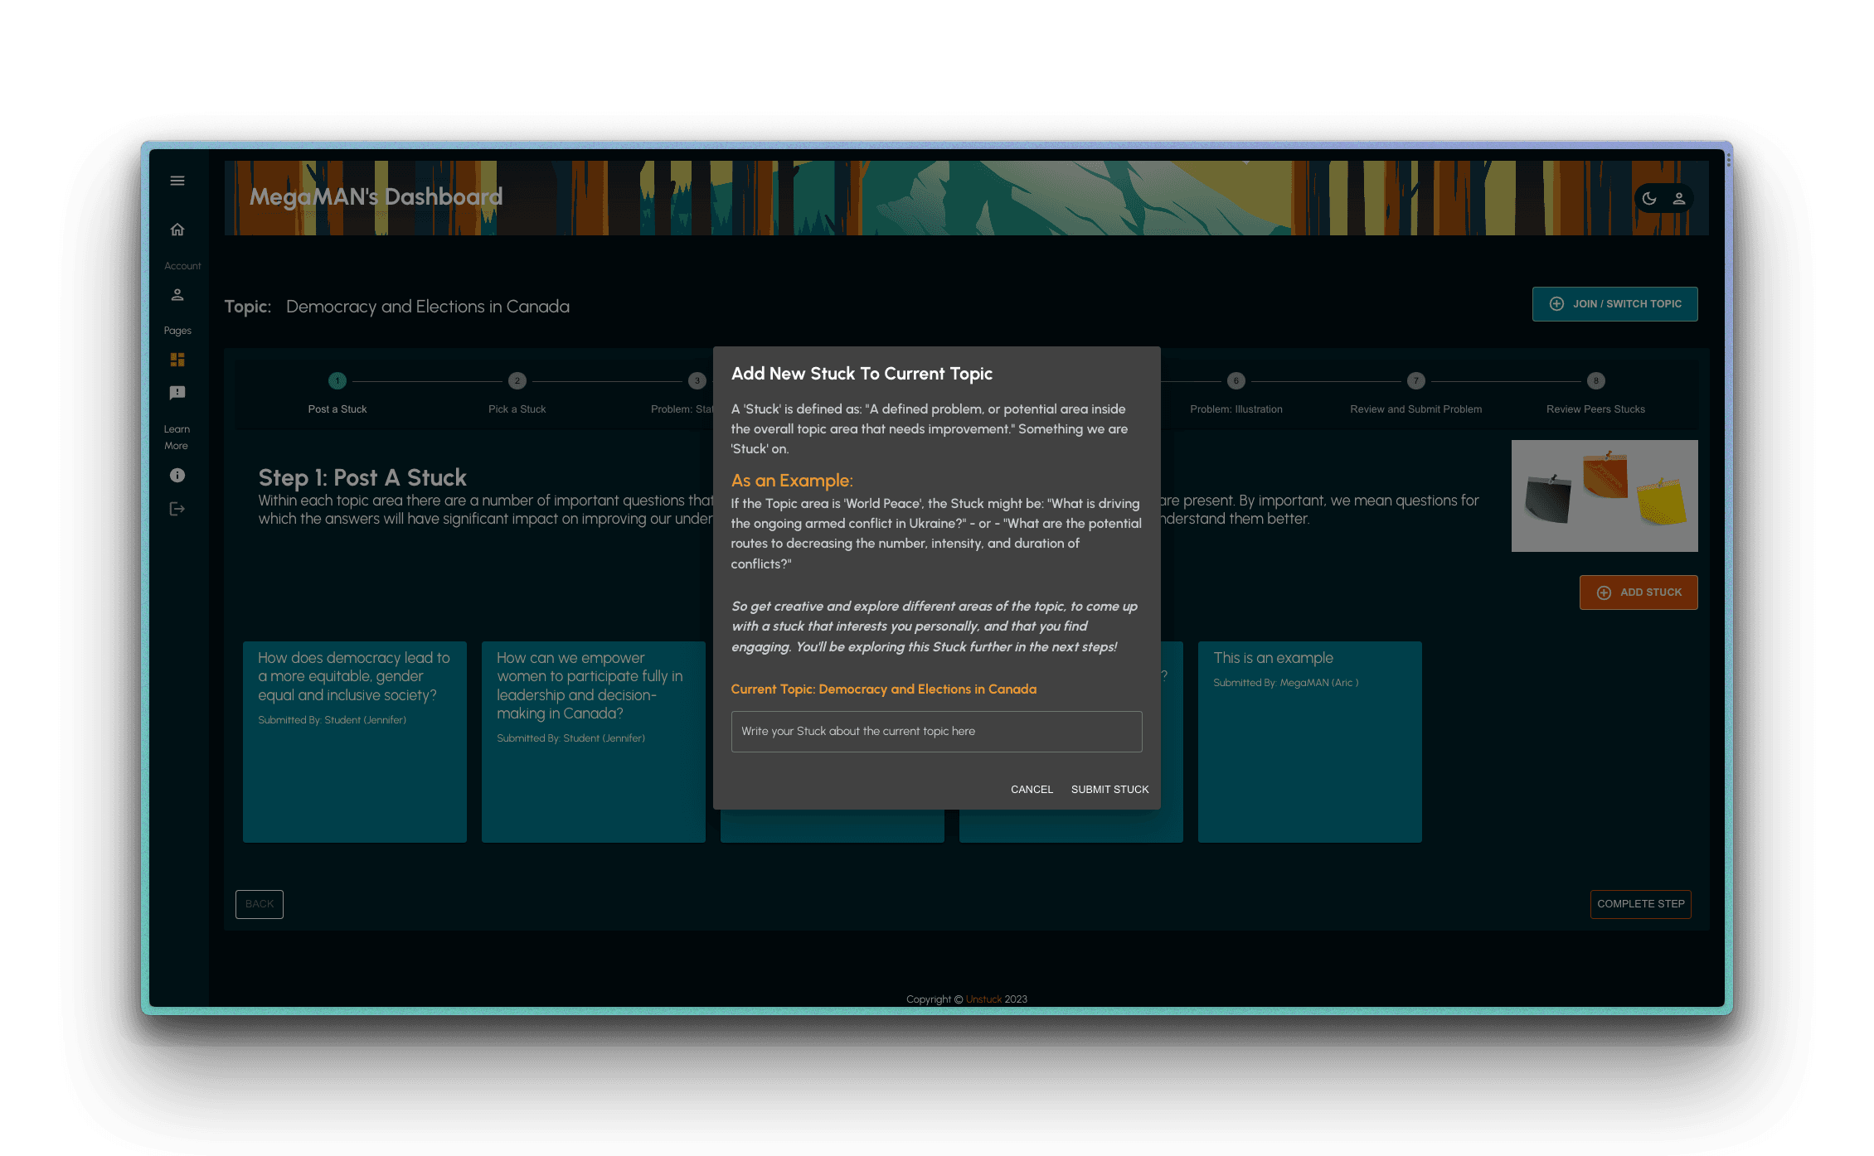Open the Unstuck link in footer
This screenshot has height=1156, width=1874.
pyautogui.click(x=983, y=999)
